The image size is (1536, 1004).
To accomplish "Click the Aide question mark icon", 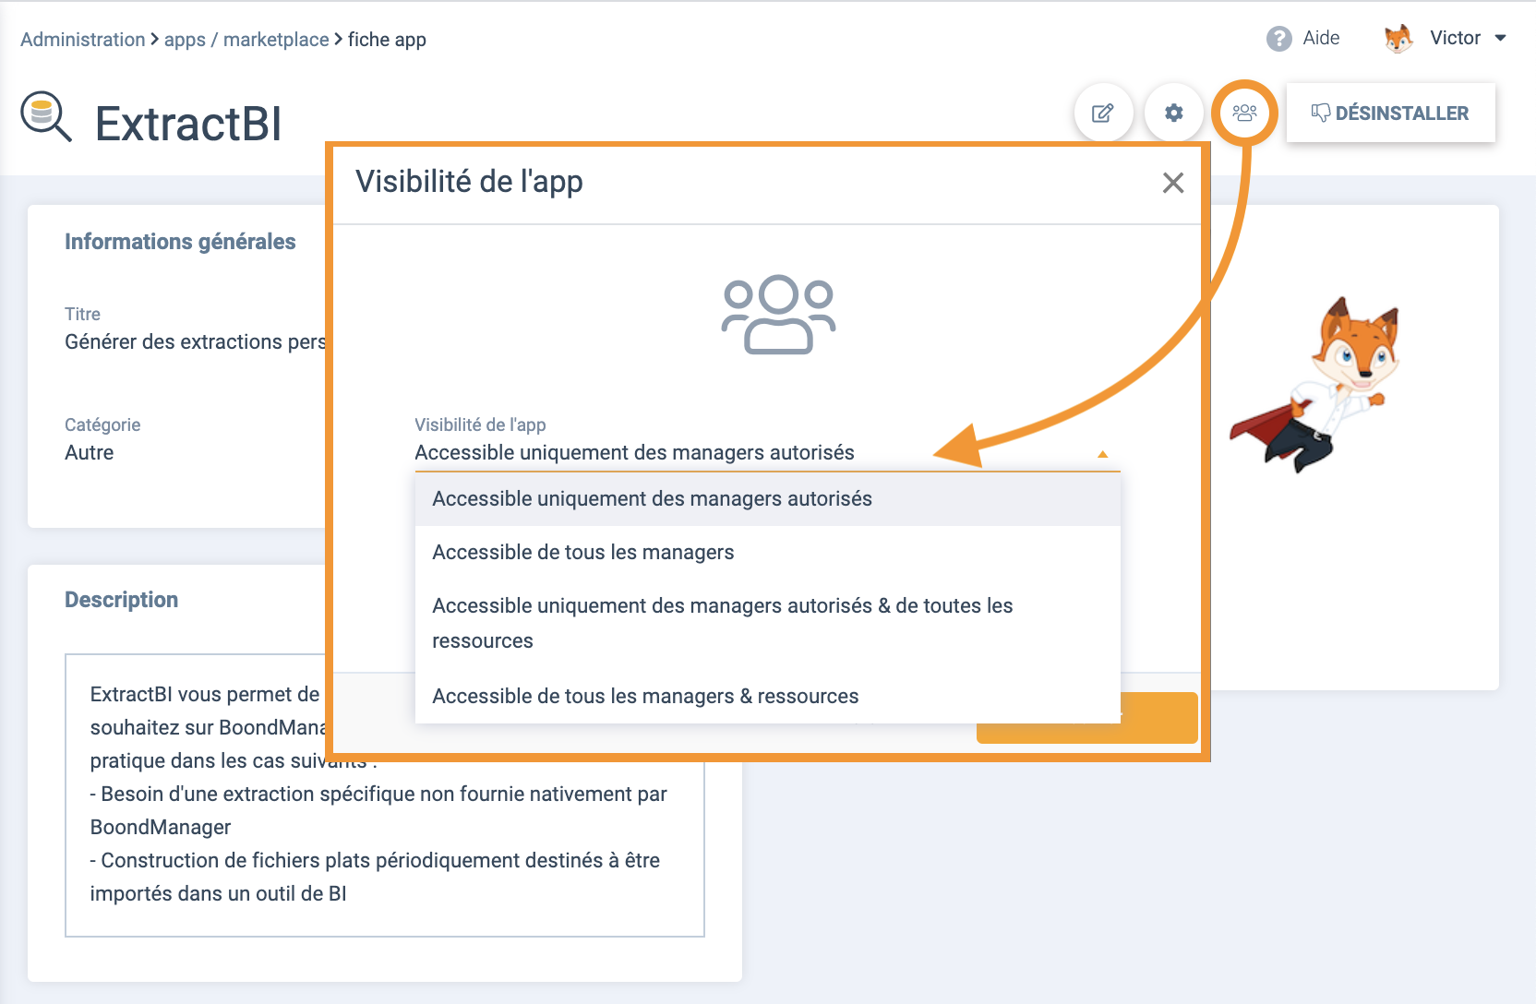I will 1278,39.
